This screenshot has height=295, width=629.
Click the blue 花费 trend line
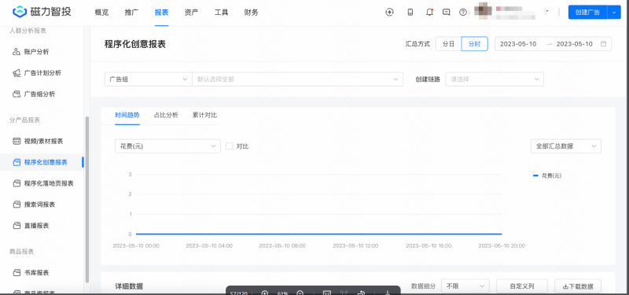click(x=319, y=234)
